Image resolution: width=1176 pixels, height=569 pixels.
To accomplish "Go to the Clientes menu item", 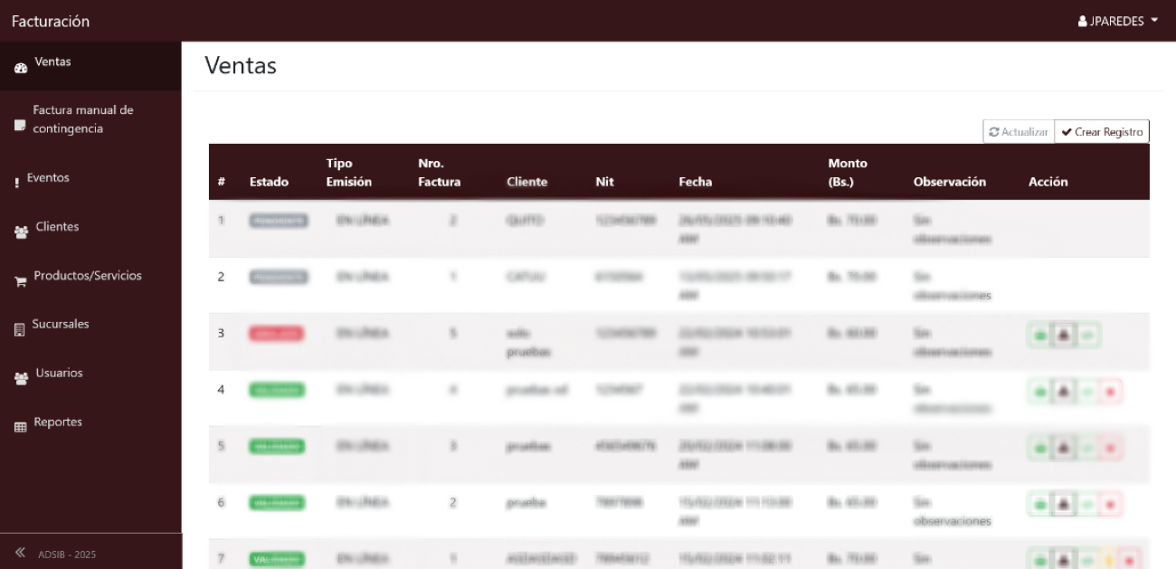I will pos(57,227).
